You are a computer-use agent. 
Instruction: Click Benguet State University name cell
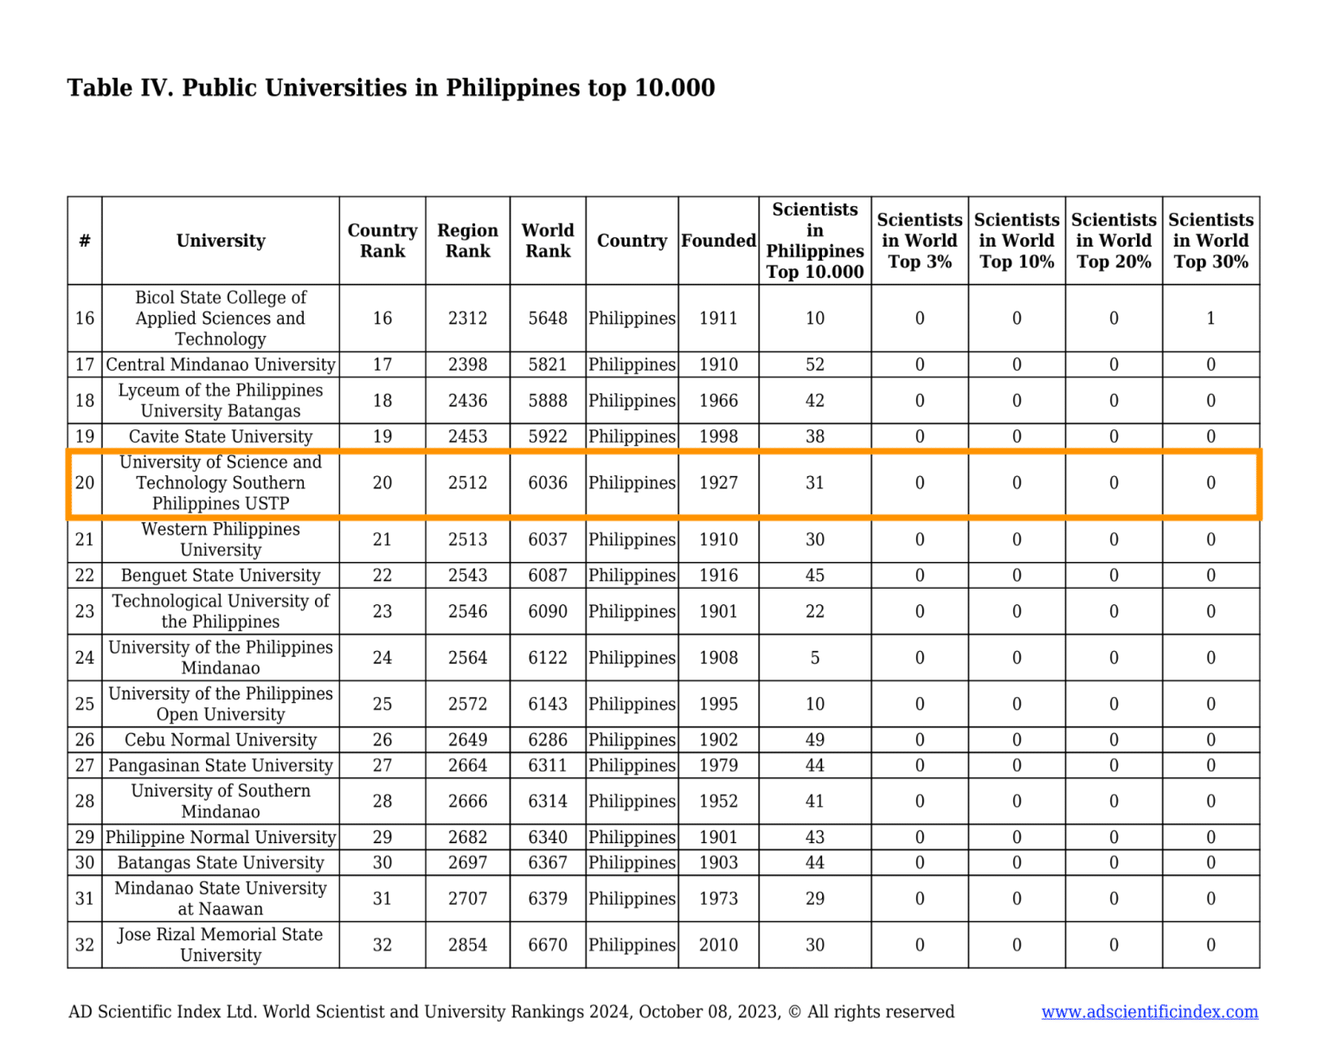pyautogui.click(x=221, y=576)
